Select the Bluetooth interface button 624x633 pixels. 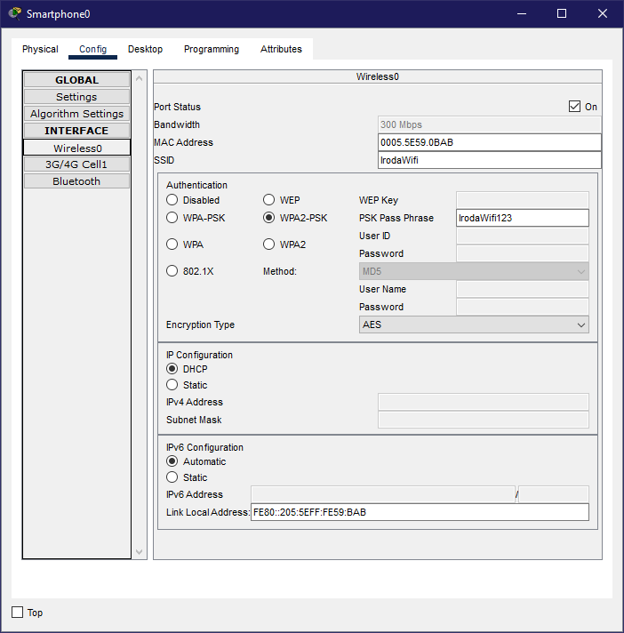coord(76,181)
